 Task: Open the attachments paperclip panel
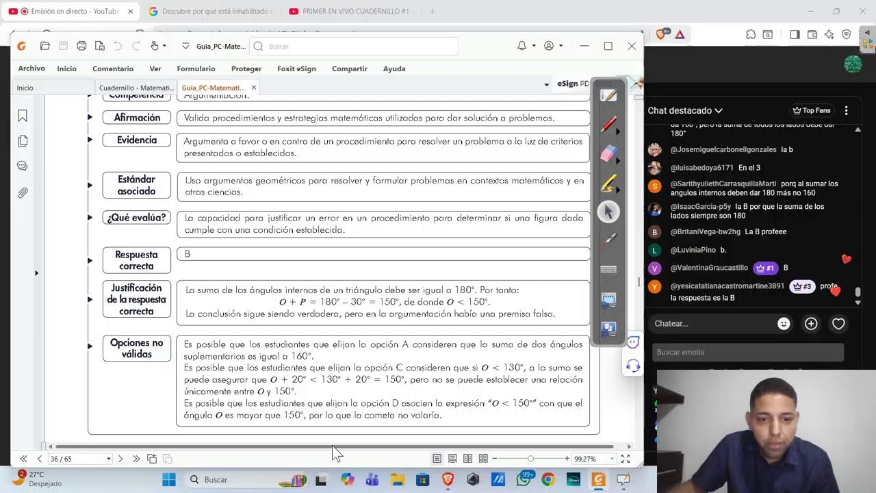23,192
